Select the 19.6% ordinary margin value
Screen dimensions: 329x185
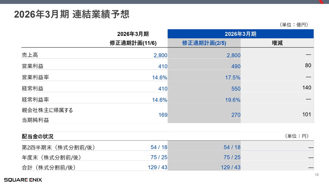(233, 100)
